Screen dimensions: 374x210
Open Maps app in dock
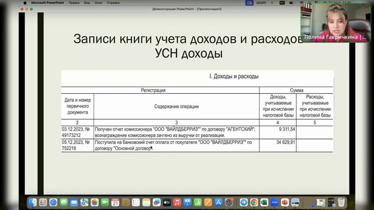click(x=84, y=202)
